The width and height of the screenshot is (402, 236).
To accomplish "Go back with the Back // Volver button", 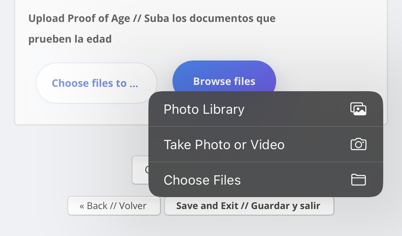I will tap(114, 206).
